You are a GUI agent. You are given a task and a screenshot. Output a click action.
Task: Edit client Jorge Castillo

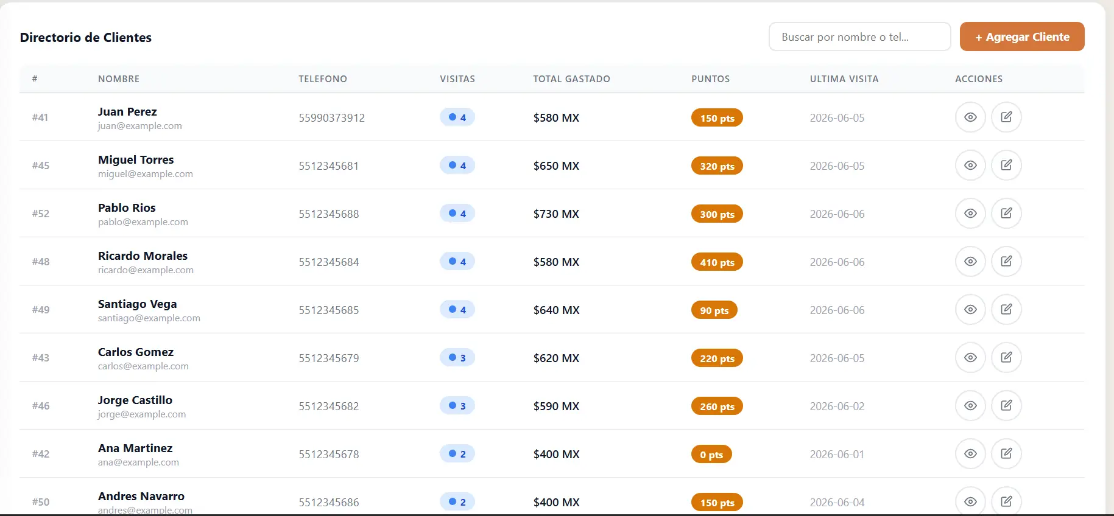(x=1006, y=405)
